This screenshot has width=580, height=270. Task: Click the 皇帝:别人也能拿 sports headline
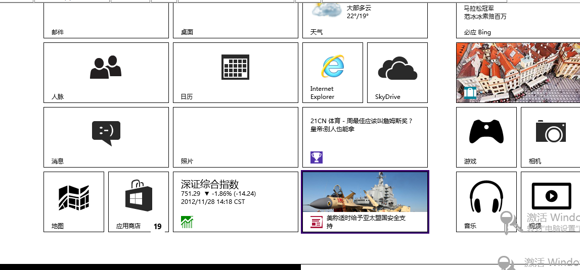pos(333,129)
